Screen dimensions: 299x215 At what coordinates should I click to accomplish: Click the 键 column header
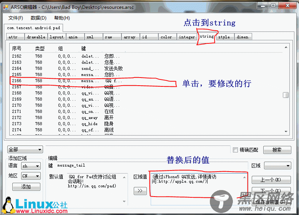pos(91,48)
